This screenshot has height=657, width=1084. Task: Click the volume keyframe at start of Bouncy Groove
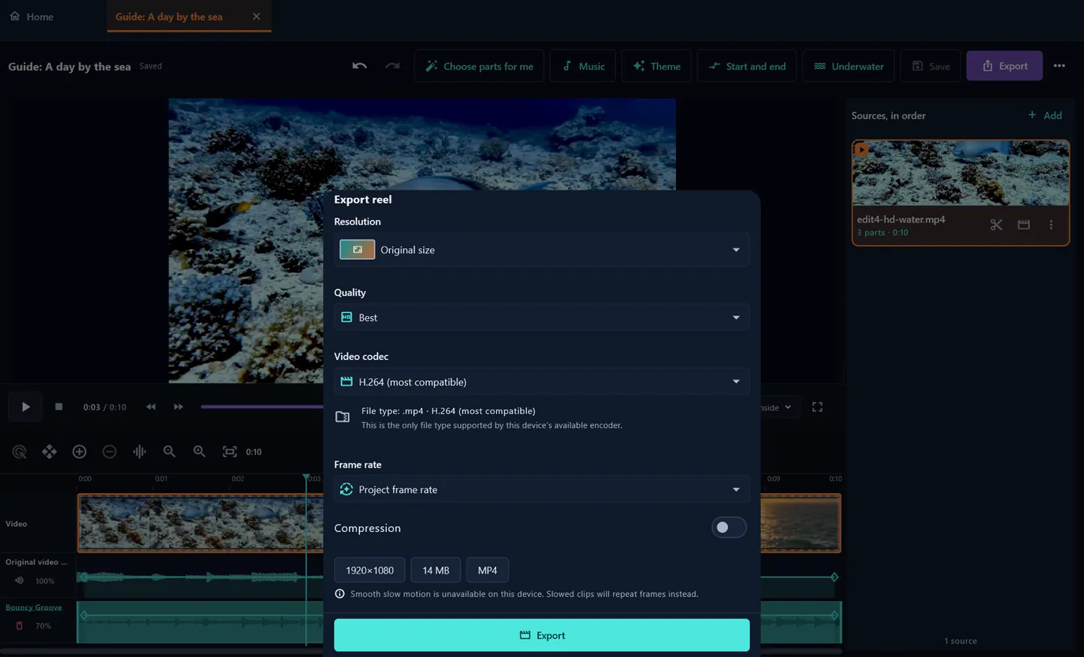click(x=84, y=616)
